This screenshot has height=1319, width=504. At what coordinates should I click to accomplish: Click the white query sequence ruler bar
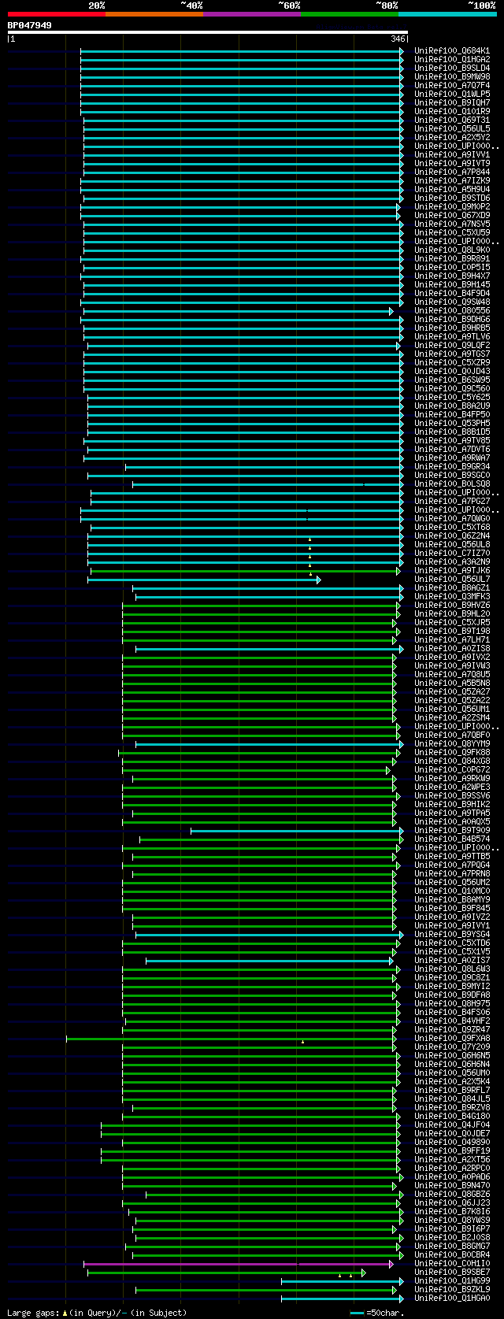(x=208, y=32)
